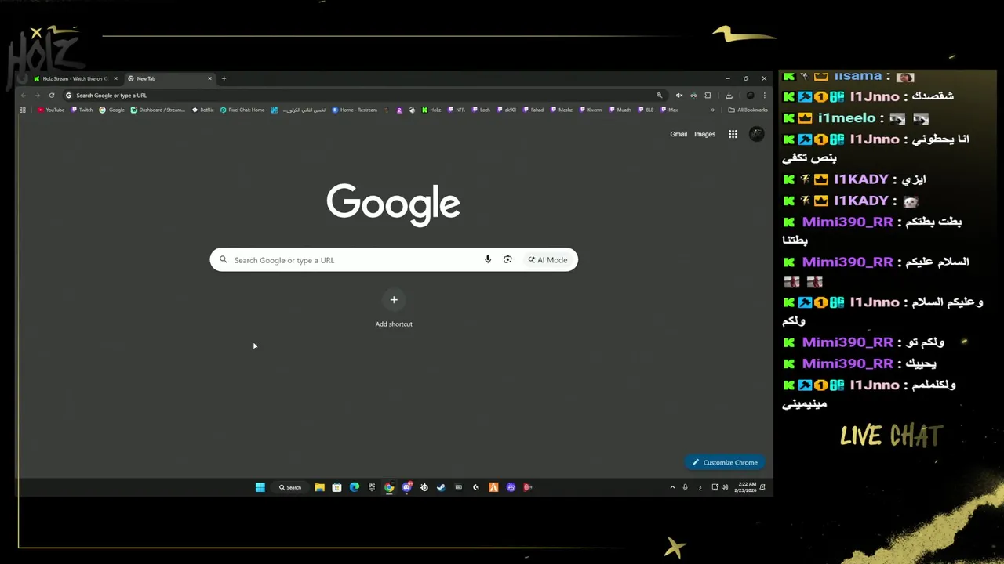Open the Home - Restream bookmark
This screenshot has width=1004, height=564.
355,110
